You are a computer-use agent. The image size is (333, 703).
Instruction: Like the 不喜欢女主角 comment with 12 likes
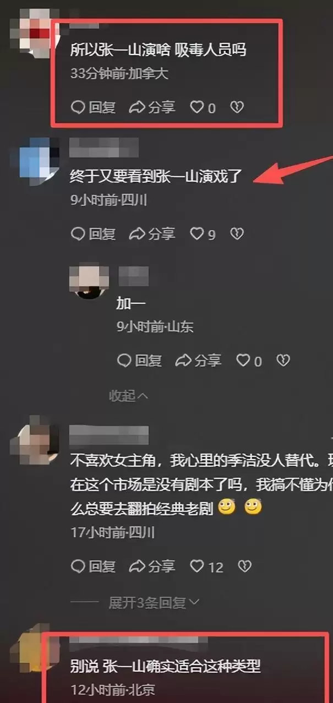click(x=206, y=566)
